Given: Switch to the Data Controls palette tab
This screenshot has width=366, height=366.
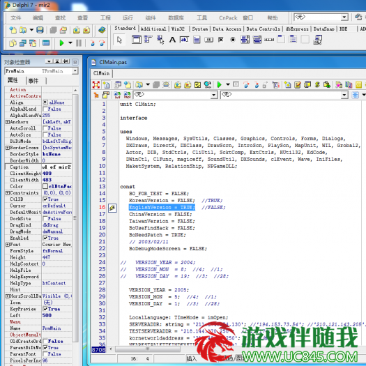Looking at the screenshot, I should point(263,29).
